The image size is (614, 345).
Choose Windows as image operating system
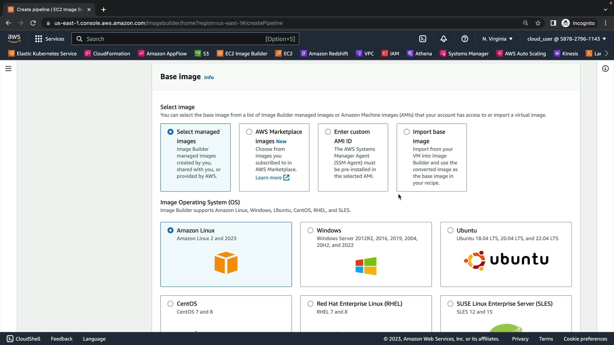310,230
